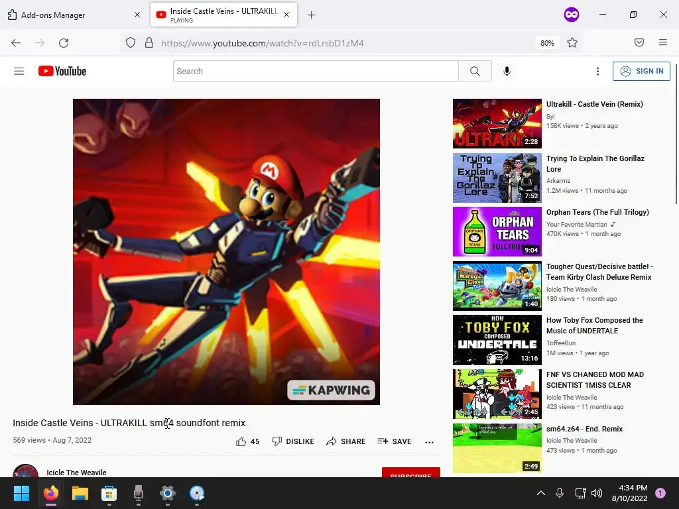Click the SIGN IN button

641,71
